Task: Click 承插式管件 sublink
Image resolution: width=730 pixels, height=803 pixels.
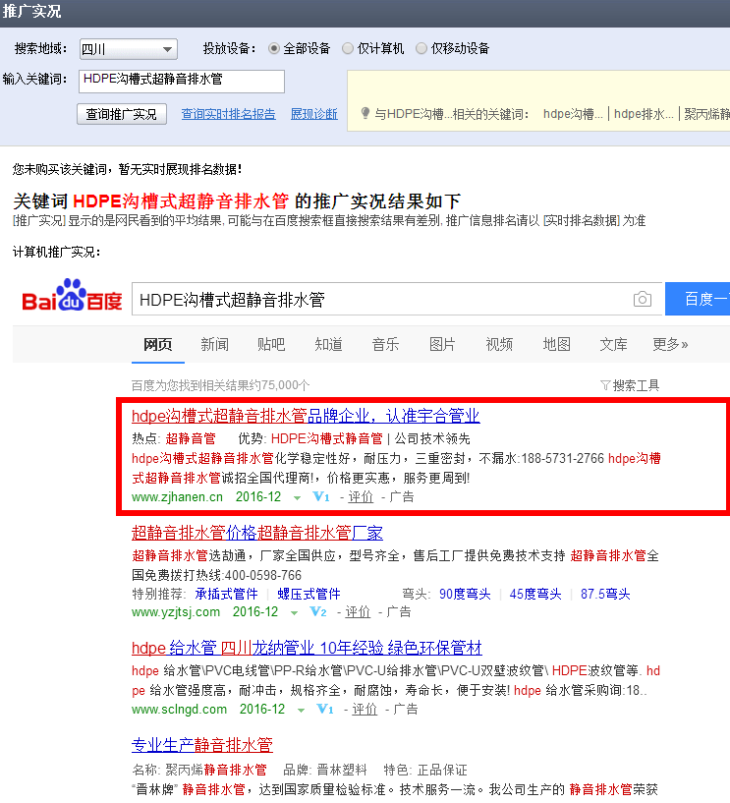Action: tap(226, 594)
